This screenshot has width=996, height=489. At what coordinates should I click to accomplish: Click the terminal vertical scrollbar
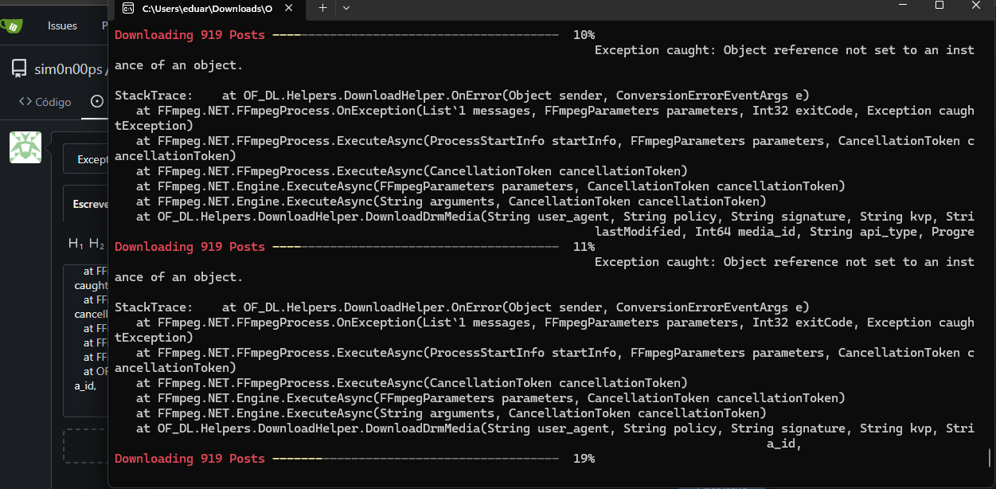(x=990, y=458)
